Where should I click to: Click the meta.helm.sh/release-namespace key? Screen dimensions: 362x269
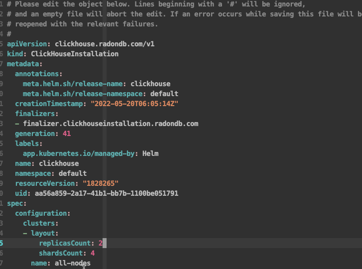(x=83, y=94)
